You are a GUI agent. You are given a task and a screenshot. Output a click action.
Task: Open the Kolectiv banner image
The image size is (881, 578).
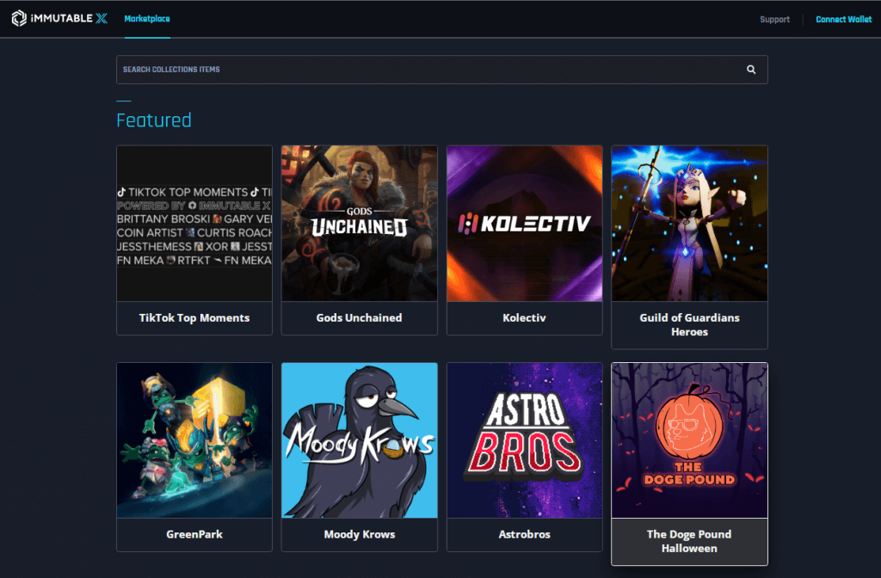pyautogui.click(x=524, y=224)
